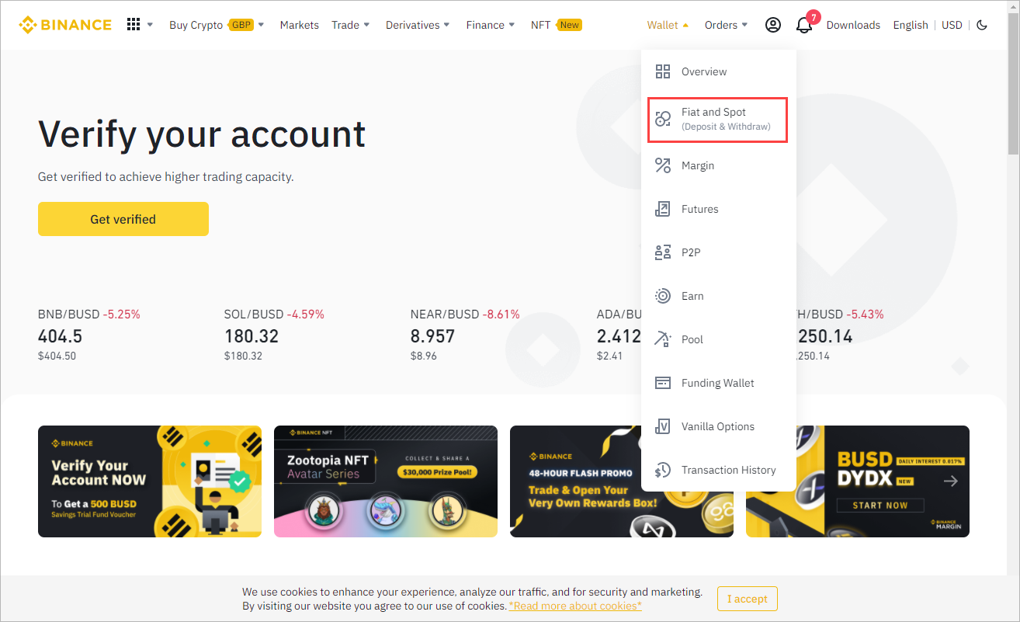
Task: Click the banner carousel next arrow
Action: [x=951, y=481]
